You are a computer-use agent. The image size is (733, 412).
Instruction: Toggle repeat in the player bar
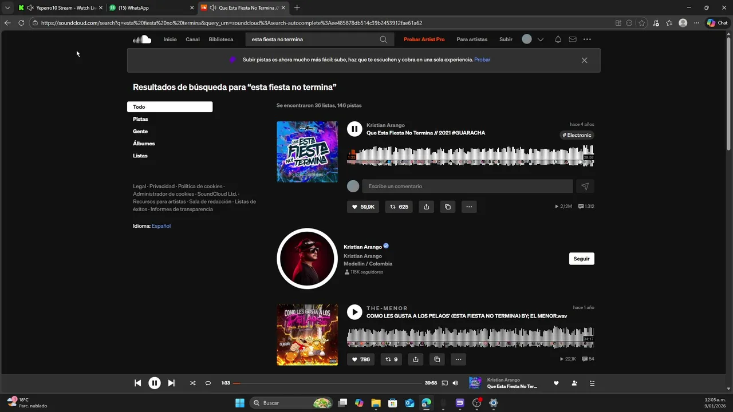208,383
